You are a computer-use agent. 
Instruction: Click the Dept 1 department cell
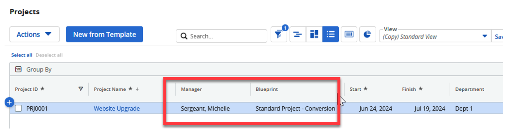click(x=464, y=109)
